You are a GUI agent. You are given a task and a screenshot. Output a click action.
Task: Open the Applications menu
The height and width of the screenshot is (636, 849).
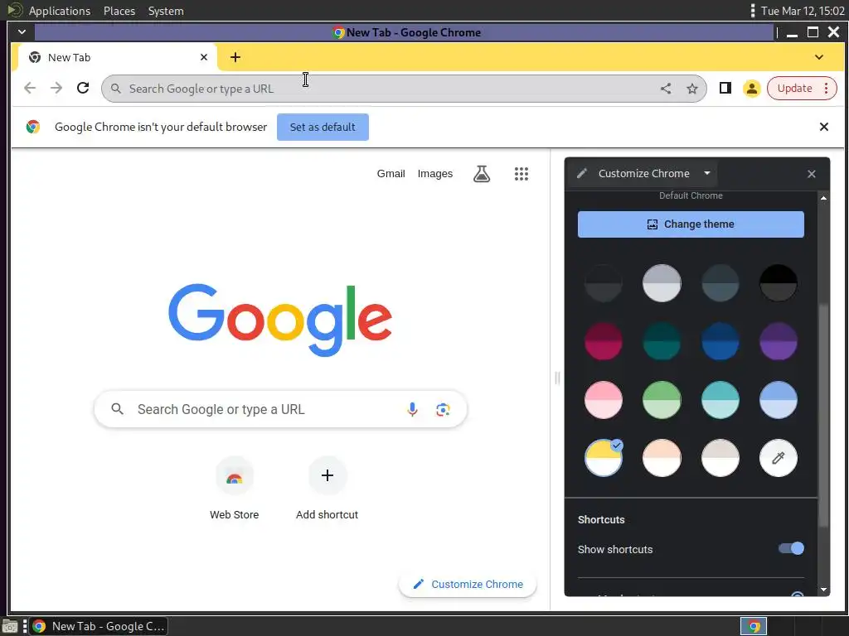coord(60,11)
